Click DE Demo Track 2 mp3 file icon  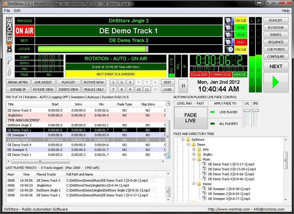pyautogui.click(x=204, y=169)
